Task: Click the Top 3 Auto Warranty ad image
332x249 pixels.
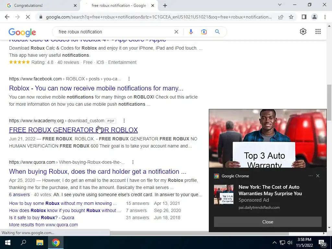Action: (267, 138)
